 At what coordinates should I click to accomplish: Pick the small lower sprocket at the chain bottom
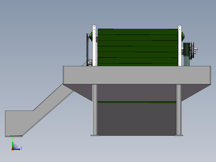coord(90,63)
